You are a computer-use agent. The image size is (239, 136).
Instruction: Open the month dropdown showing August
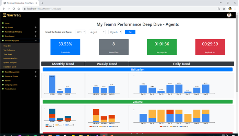pos(97,32)
